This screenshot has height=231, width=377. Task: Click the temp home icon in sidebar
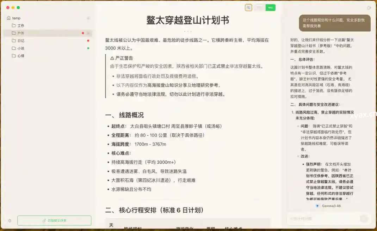pyautogui.click(x=9, y=18)
